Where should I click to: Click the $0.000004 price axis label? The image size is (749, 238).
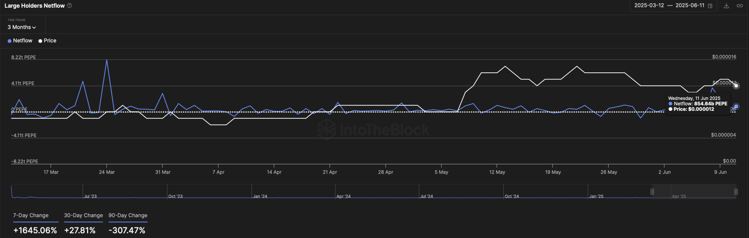pos(723,135)
